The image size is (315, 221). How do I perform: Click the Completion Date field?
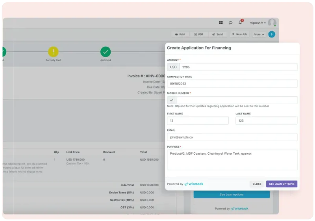232,84
